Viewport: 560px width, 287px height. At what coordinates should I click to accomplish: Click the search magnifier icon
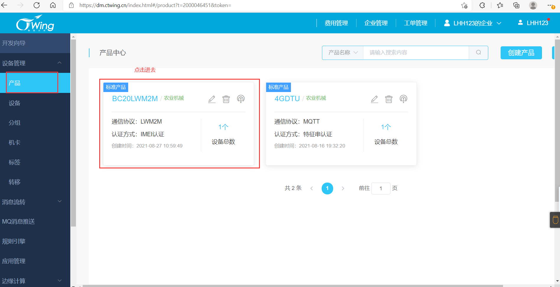pos(478,53)
